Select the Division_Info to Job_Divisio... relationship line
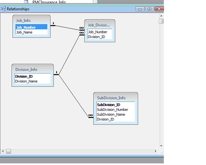Image resolution: width=206 pixels, height=165 pixels. click(70, 54)
